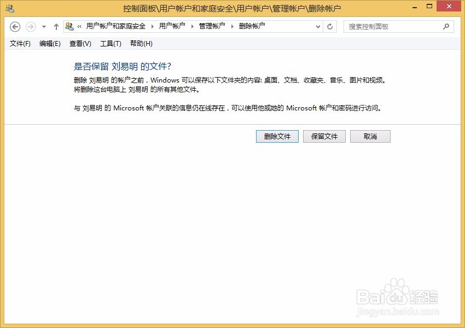Open the 用户帐户 breadcrumb
Screen dimensions: 465x328
[x=172, y=26]
